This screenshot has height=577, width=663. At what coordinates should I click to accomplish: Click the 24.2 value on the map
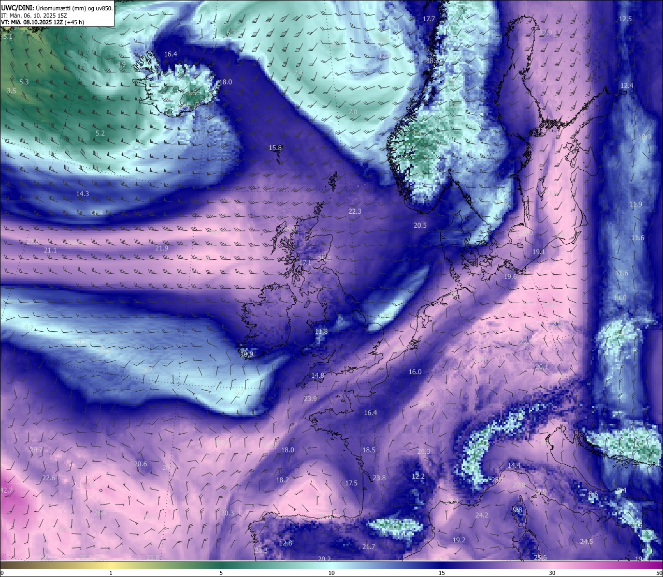click(x=482, y=515)
